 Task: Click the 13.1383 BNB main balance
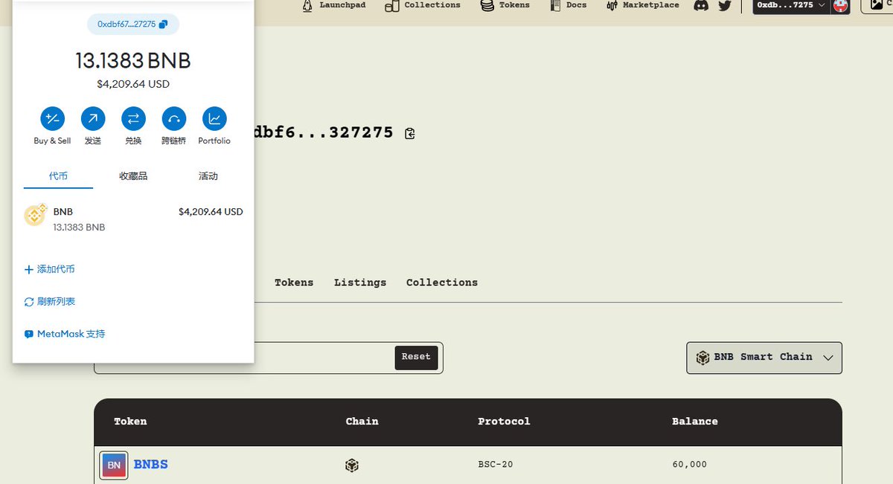click(x=133, y=61)
